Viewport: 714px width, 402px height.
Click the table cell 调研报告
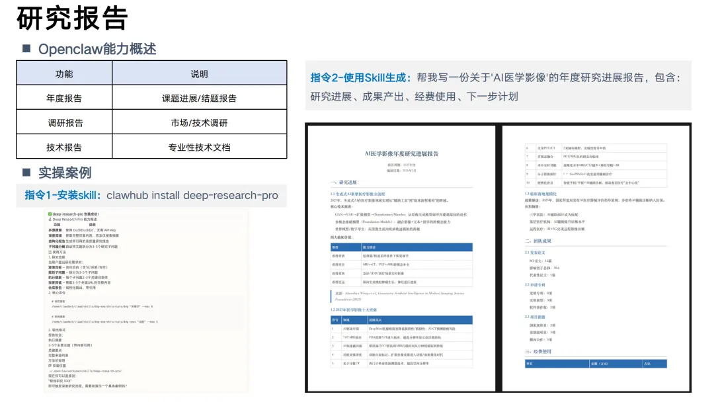(64, 122)
